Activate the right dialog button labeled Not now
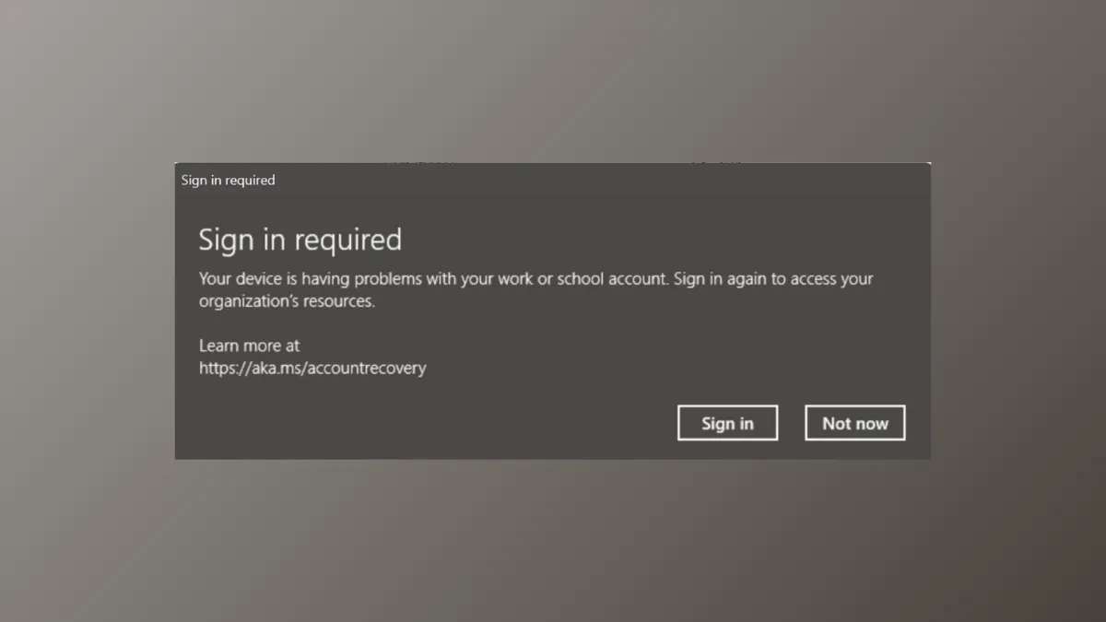1106x622 pixels. coord(854,422)
